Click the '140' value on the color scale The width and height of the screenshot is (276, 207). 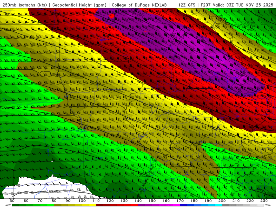click(138, 201)
